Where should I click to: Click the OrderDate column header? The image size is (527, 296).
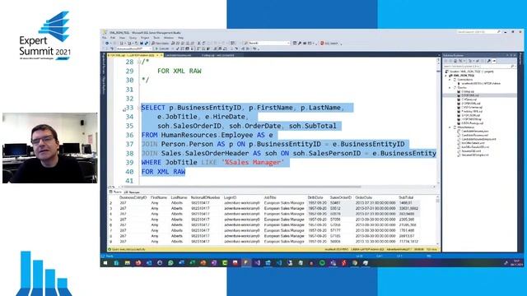pos(364,197)
